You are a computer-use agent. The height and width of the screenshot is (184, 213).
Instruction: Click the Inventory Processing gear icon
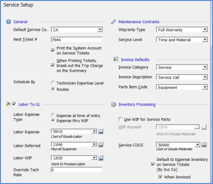113,104
